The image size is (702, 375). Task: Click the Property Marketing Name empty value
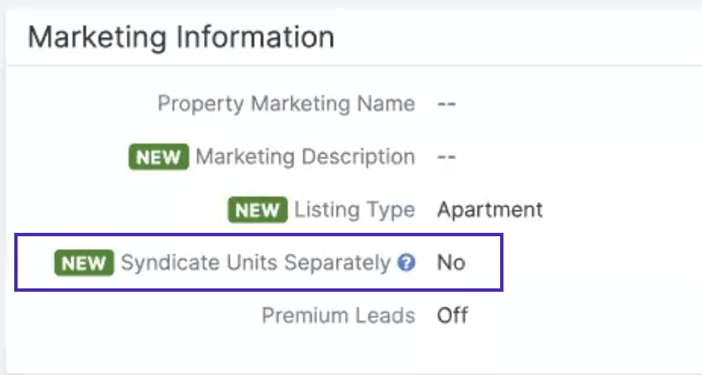tap(447, 104)
